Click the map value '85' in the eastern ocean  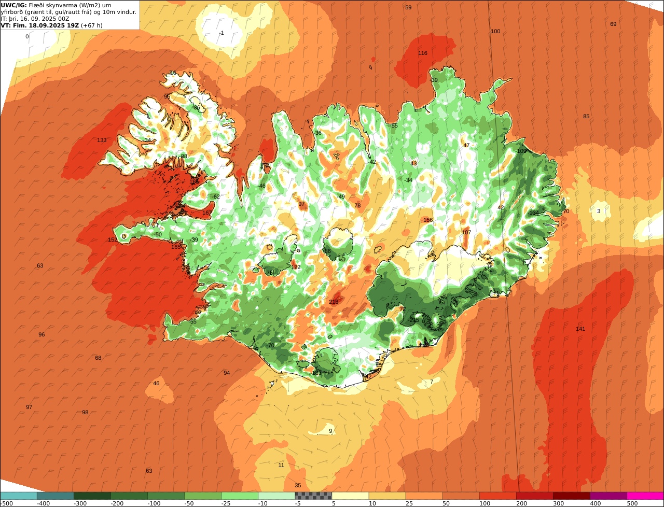click(x=586, y=116)
